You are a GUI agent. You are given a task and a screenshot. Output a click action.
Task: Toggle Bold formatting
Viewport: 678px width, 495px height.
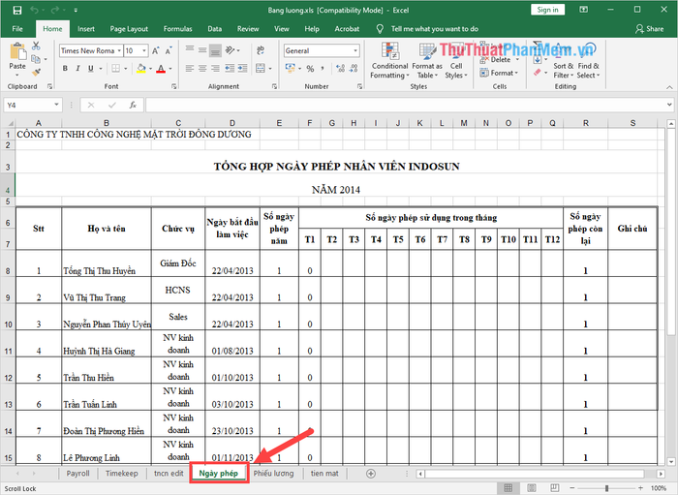click(65, 69)
